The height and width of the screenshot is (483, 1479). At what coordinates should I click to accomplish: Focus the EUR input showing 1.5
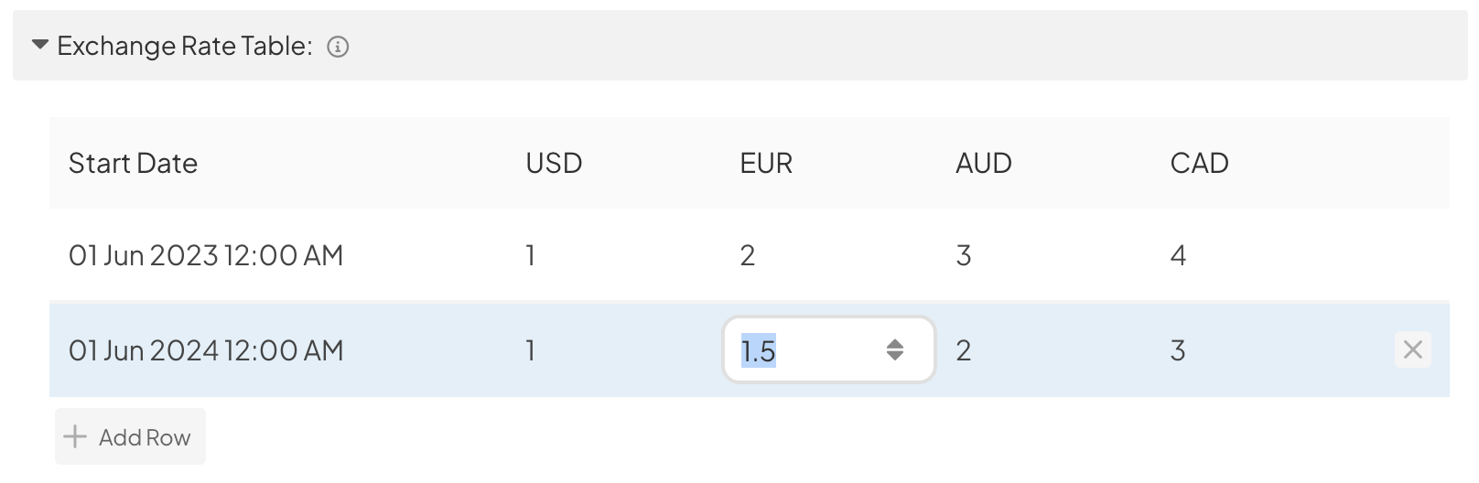click(828, 349)
